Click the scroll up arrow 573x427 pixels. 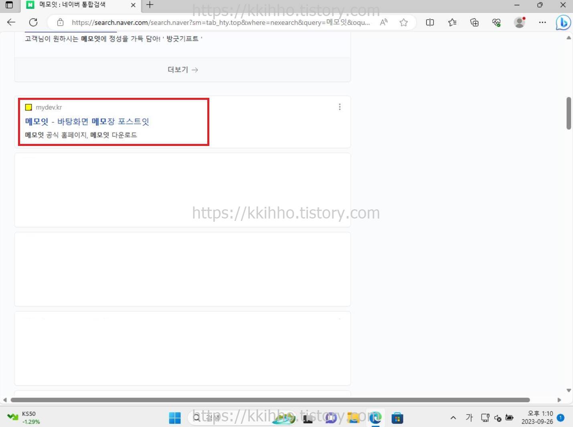569,38
